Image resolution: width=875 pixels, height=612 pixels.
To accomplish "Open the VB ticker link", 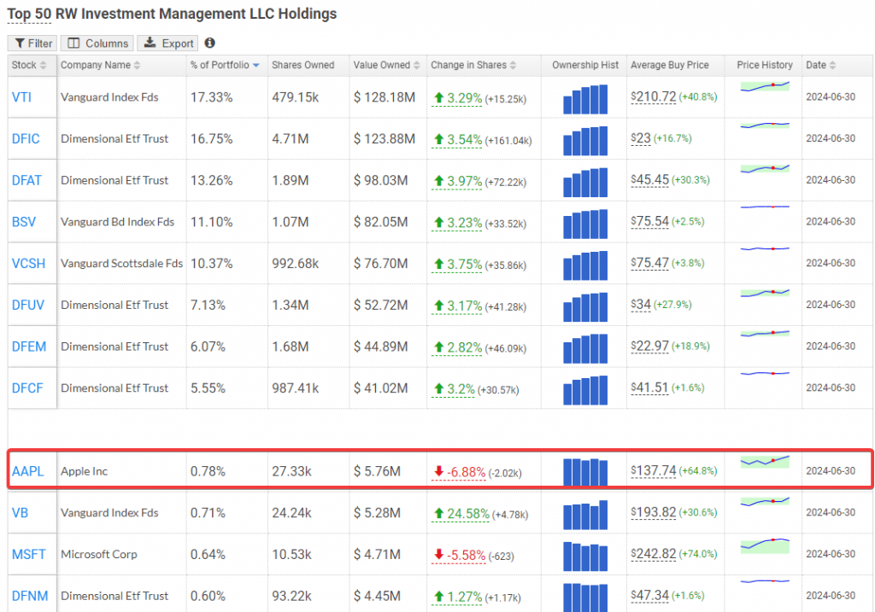I will [x=21, y=513].
